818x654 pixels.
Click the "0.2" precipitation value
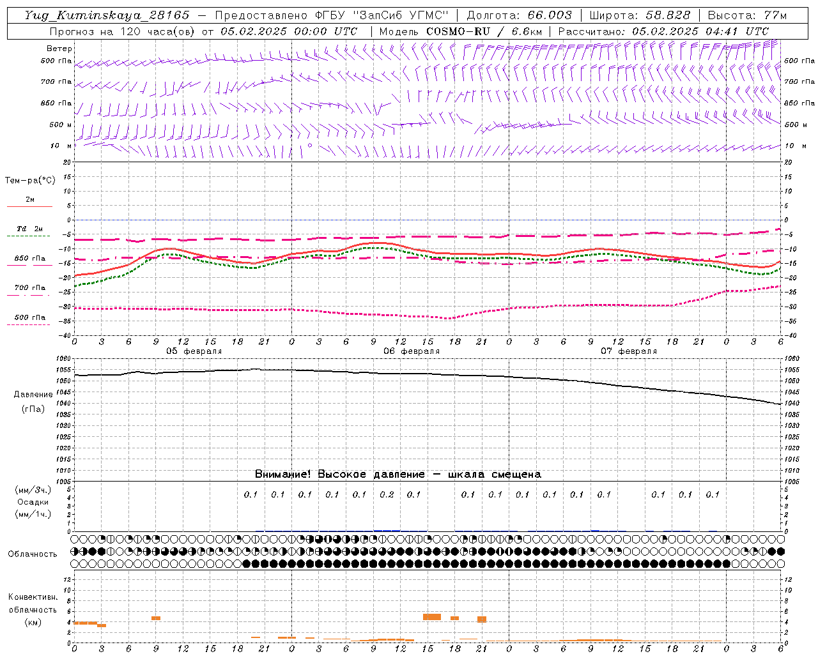(x=387, y=494)
